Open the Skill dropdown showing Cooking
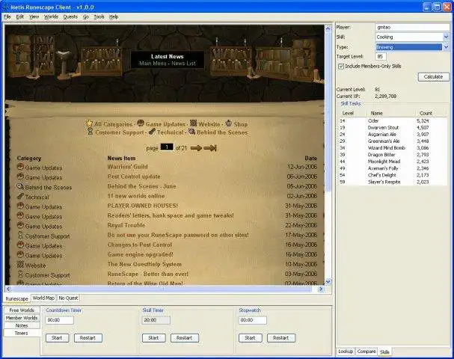The width and height of the screenshot is (454, 359). [x=447, y=37]
